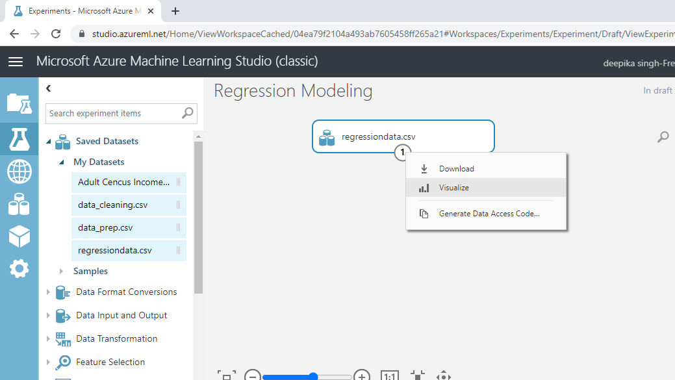Select the data_cleaning.csv dataset
Viewport: 675px width, 380px height.
point(129,205)
